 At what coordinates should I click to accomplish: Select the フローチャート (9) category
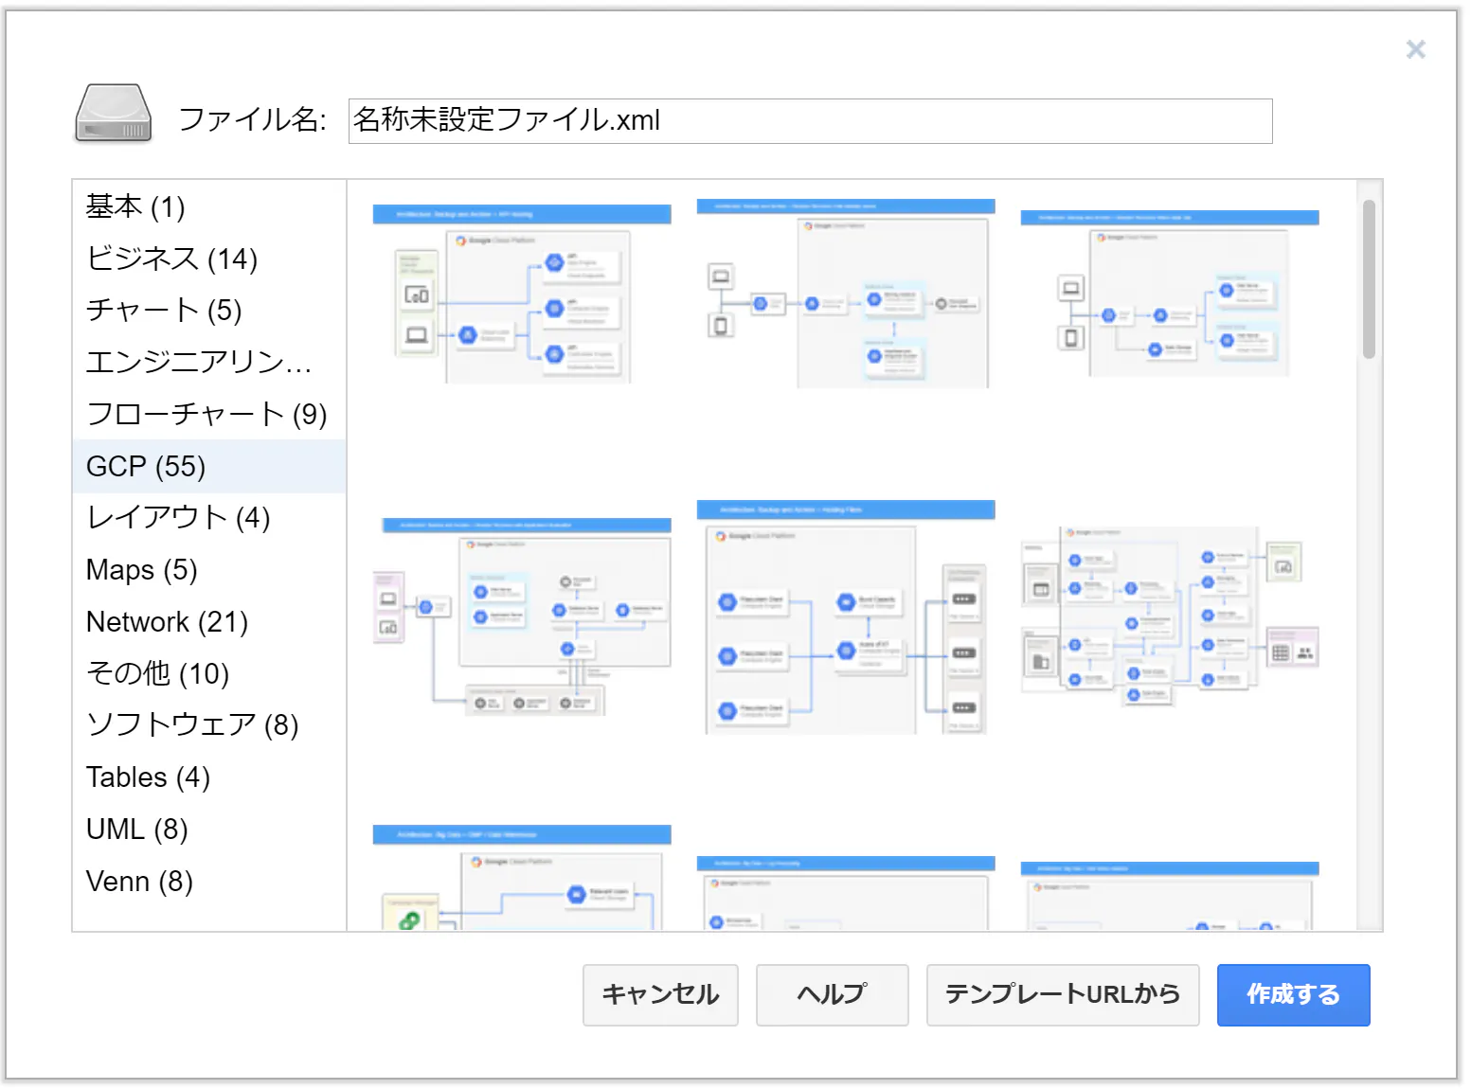tap(209, 415)
